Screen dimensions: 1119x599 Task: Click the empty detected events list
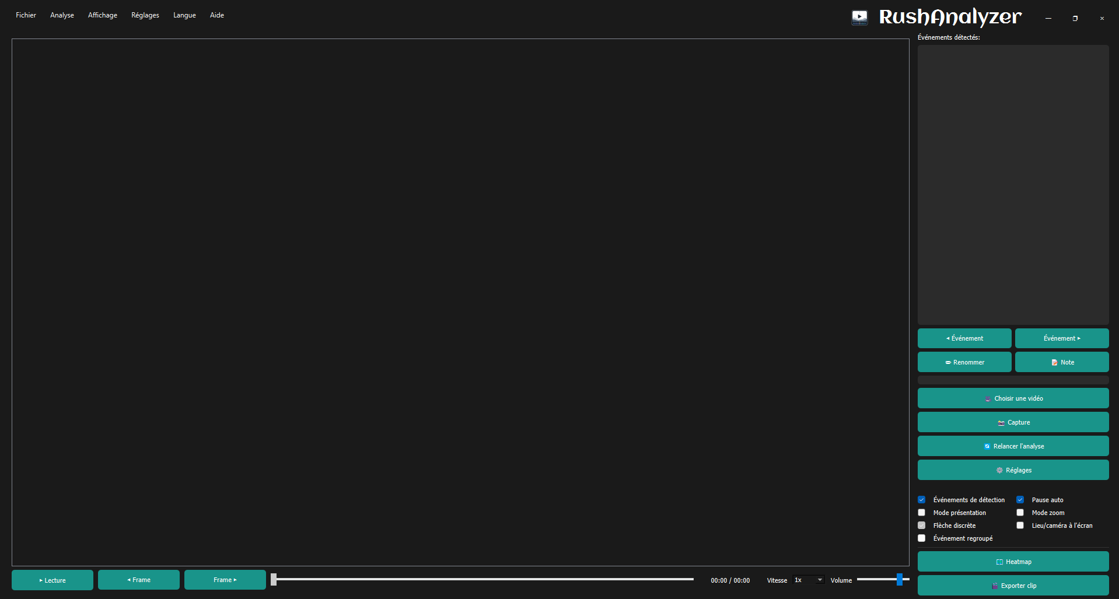1013,185
